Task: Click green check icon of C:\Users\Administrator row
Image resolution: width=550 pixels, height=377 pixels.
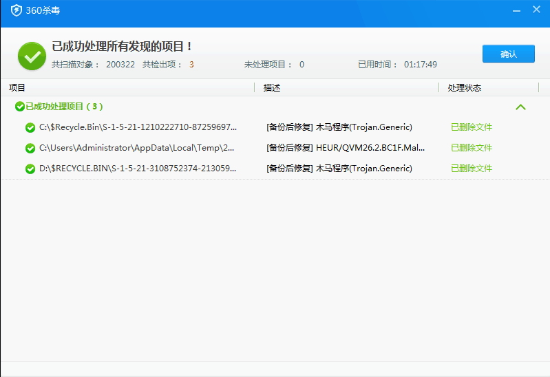Action: (x=30, y=149)
